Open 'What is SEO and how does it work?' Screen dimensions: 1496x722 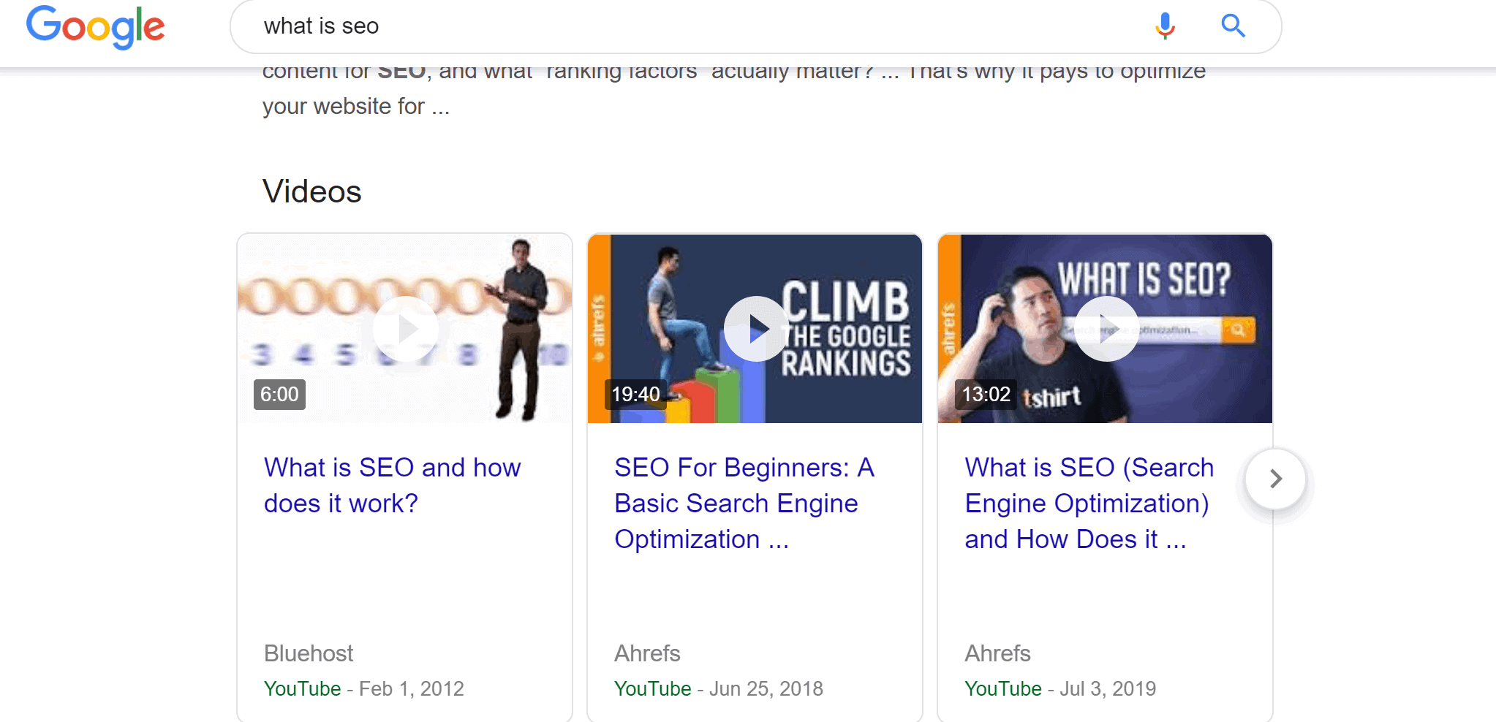click(x=392, y=484)
